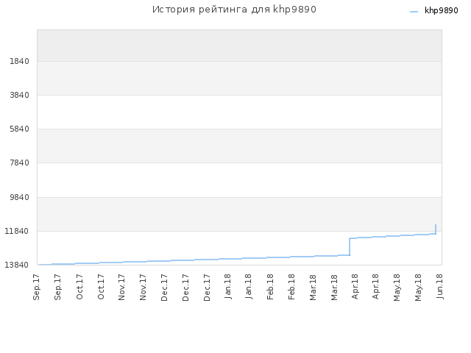Click the start of the rating line
This screenshot has height=353, width=471.
pyautogui.click(x=39, y=265)
